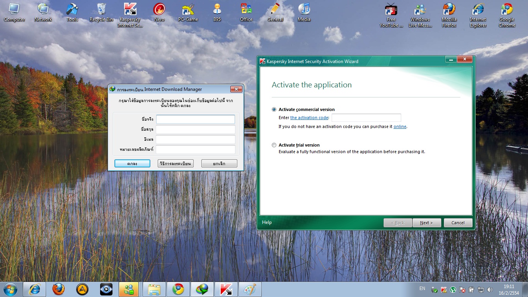
Task: Click the หมายเลขผลิตภัณฑ์ serial number field
Action: 196,149
